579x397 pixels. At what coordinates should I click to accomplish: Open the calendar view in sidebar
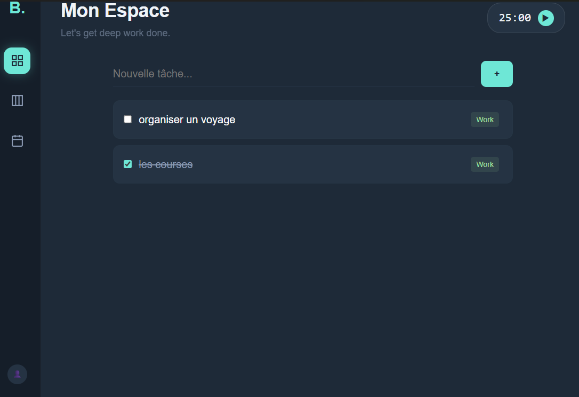point(17,141)
